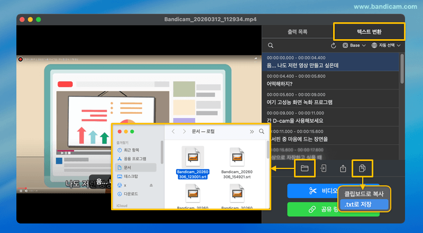Eject the x volume in Finder sidebar
The image size is (423, 233).
(151, 185)
